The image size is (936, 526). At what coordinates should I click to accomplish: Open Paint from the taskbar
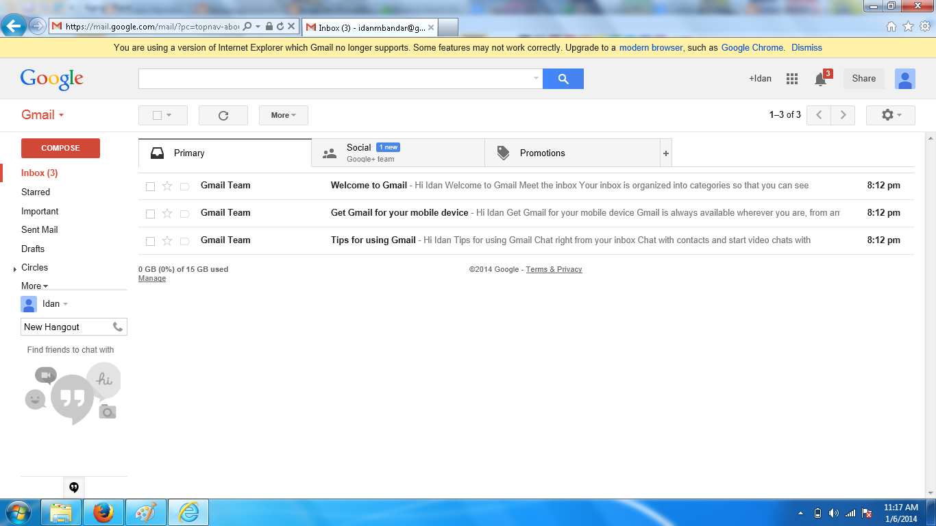click(146, 512)
